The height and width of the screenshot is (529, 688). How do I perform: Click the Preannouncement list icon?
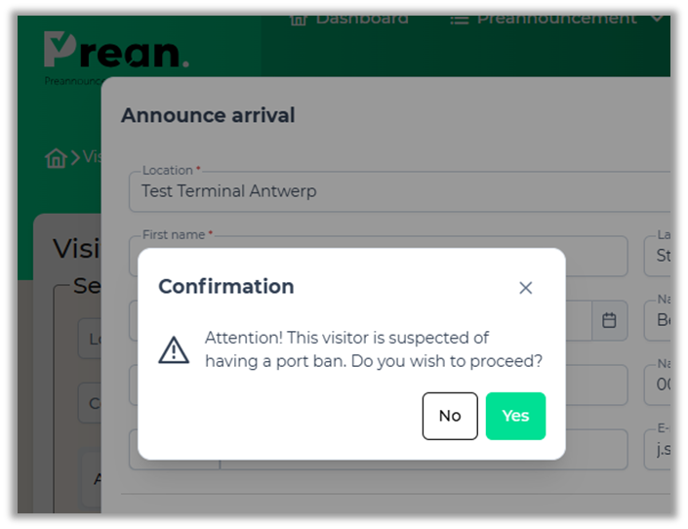[460, 19]
